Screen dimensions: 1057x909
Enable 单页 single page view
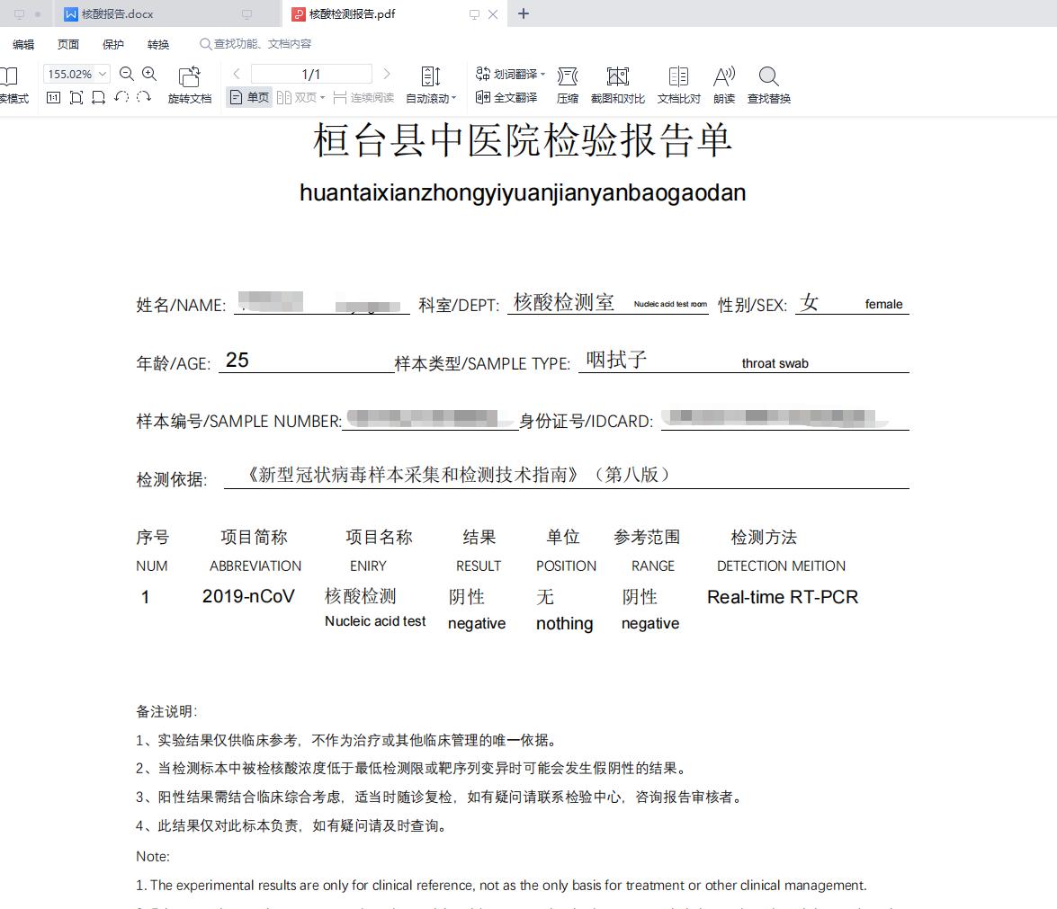(x=248, y=97)
